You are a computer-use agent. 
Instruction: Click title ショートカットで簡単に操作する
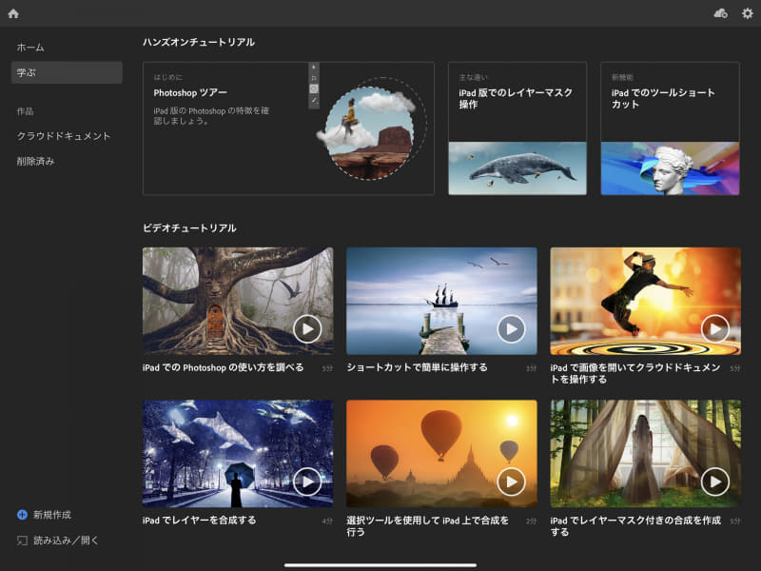point(417,367)
